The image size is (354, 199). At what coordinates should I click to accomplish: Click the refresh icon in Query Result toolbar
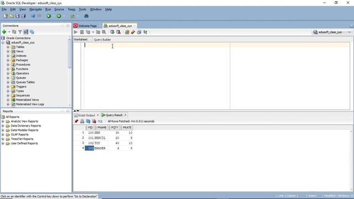(88, 122)
